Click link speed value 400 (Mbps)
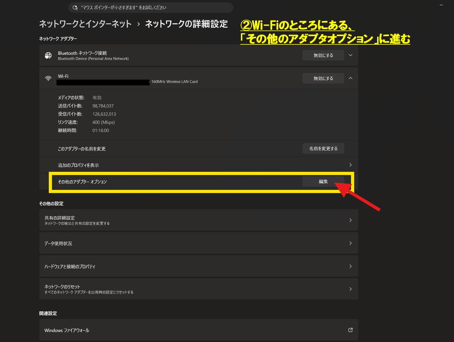 click(x=103, y=122)
